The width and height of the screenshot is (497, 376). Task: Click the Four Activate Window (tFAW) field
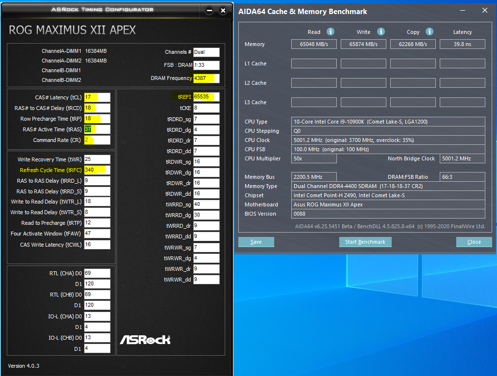pos(97,234)
